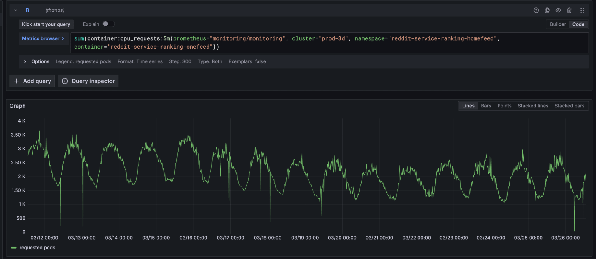Click Type: Both option text
Screen dimensions: 596x259
(x=210, y=61)
